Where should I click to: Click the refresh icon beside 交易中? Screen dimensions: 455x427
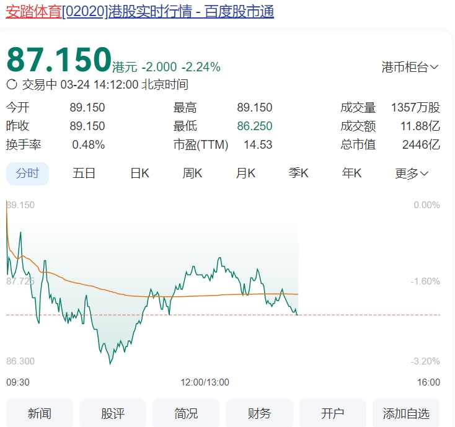click(12, 85)
